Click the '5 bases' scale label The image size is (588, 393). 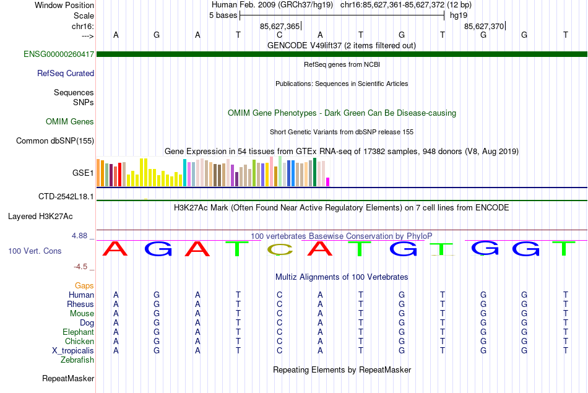(223, 15)
